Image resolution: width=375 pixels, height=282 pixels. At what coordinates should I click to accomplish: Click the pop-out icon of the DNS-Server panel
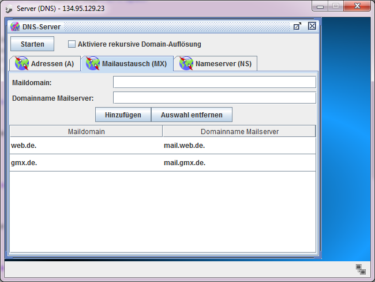(x=297, y=26)
